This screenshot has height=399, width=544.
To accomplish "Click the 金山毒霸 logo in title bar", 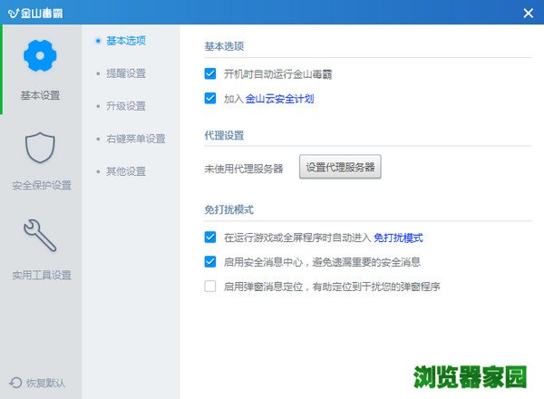I will (x=35, y=13).
